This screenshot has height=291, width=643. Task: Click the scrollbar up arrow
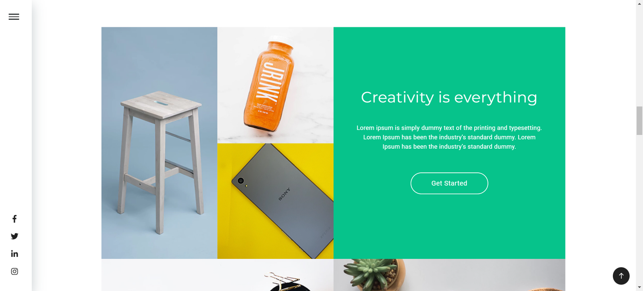(639, 3)
